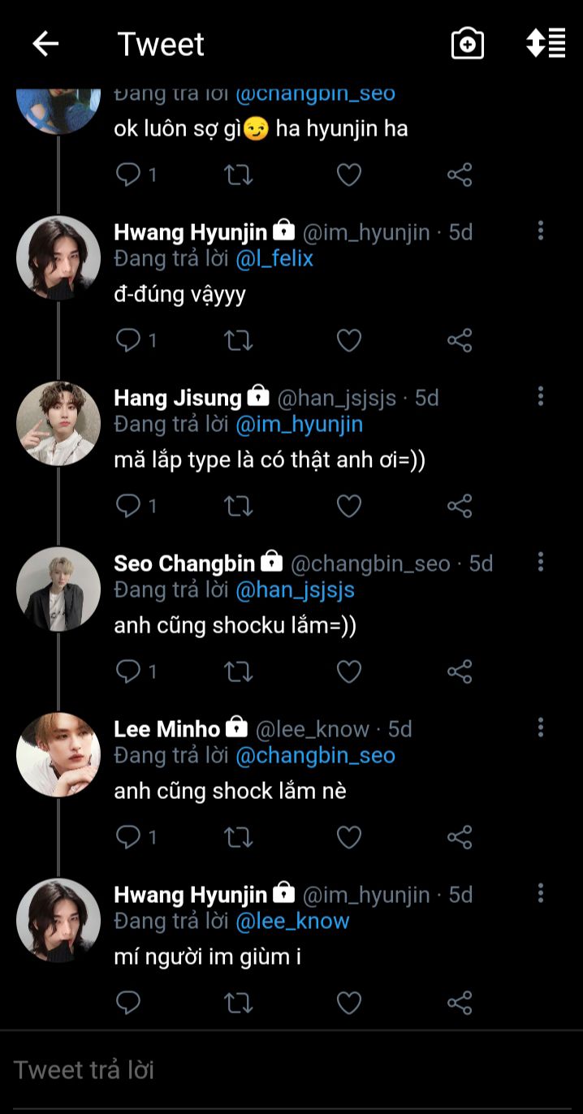Like Seo Changbin's reply

tap(349, 671)
